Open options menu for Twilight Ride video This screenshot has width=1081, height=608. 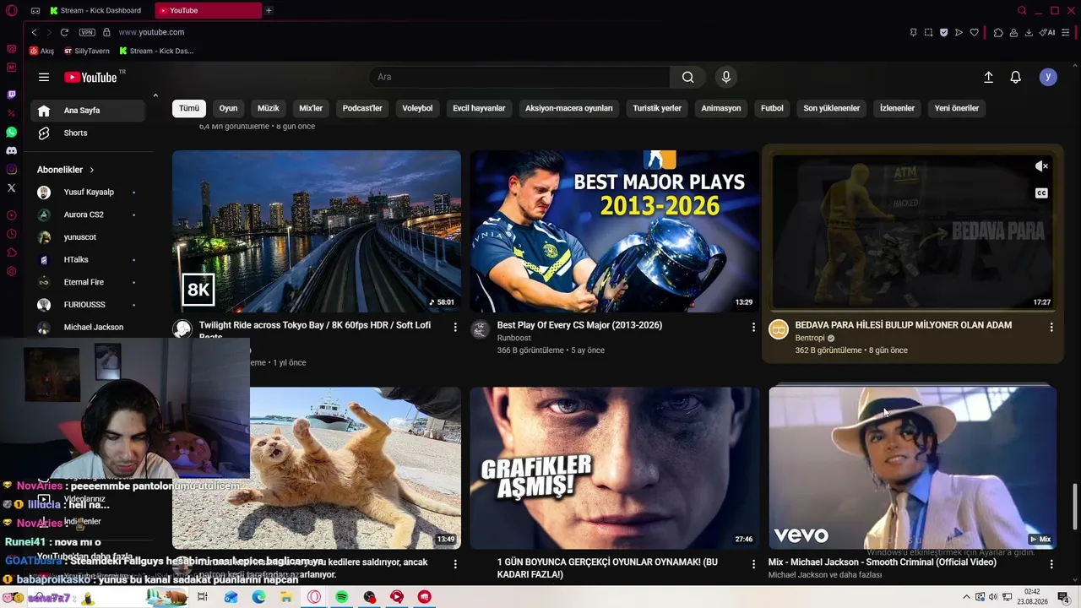(455, 327)
